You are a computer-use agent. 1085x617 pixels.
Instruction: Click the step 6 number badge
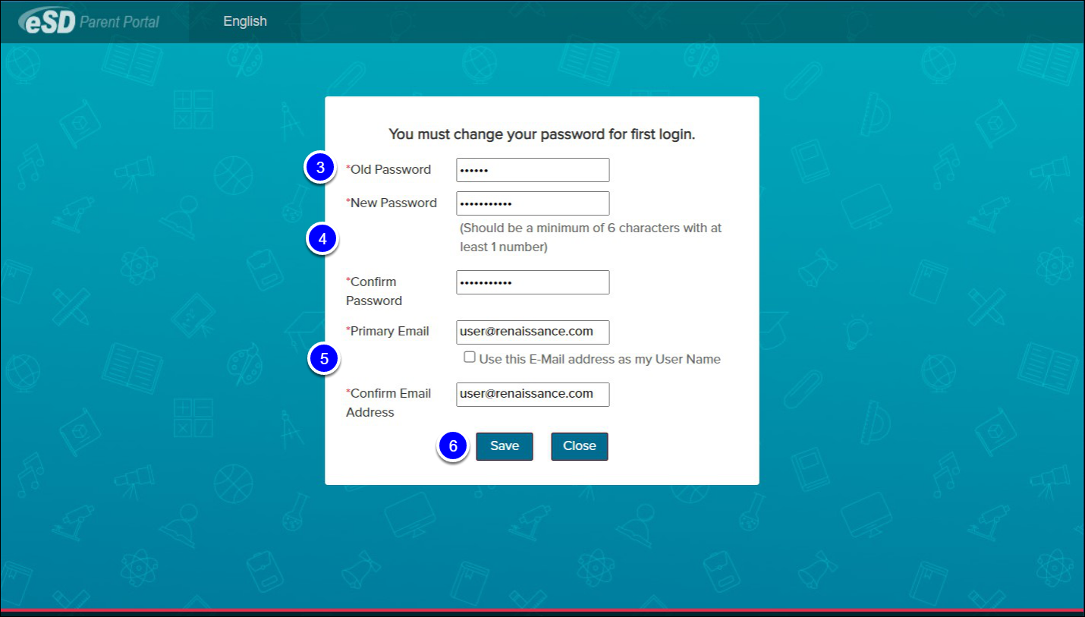point(453,446)
